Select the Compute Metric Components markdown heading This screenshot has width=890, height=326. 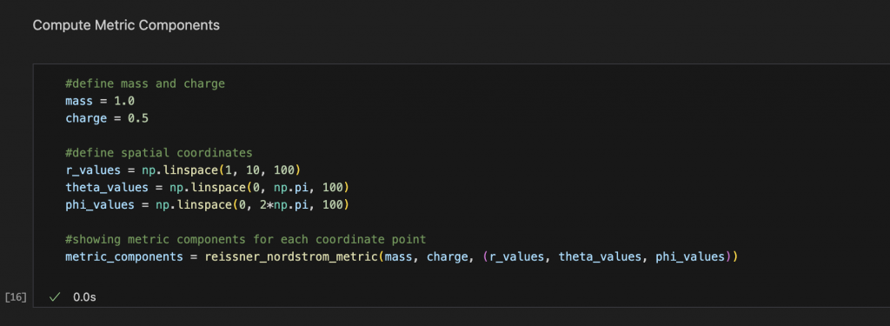pos(126,25)
